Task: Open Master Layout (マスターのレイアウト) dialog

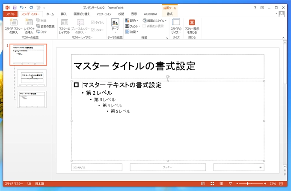Action: tap(64, 26)
